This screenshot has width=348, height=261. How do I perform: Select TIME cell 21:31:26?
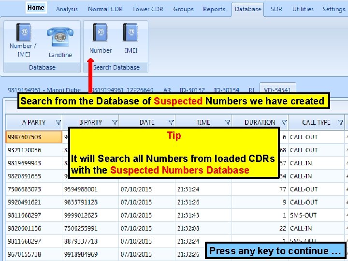203,202
